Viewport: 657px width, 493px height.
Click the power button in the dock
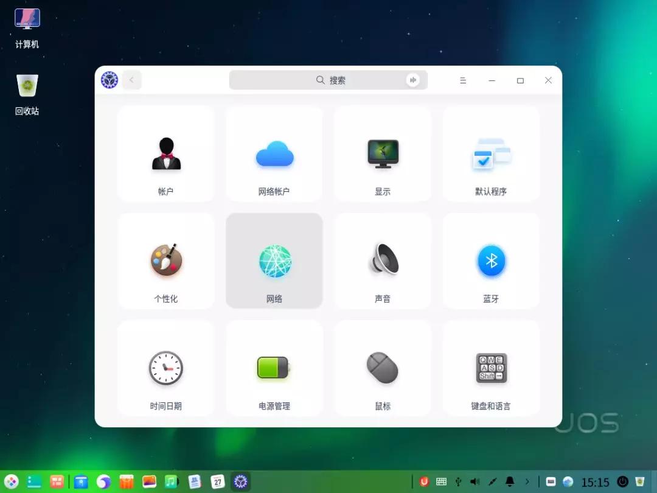623,481
